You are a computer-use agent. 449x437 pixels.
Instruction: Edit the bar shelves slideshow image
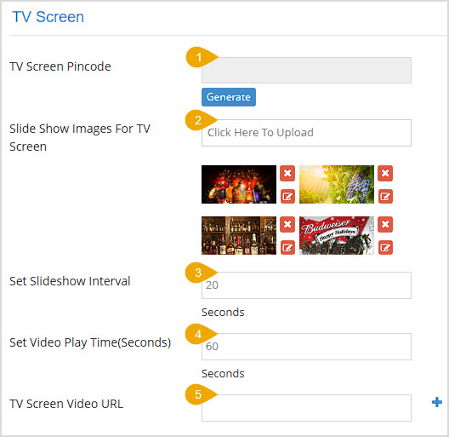click(287, 247)
